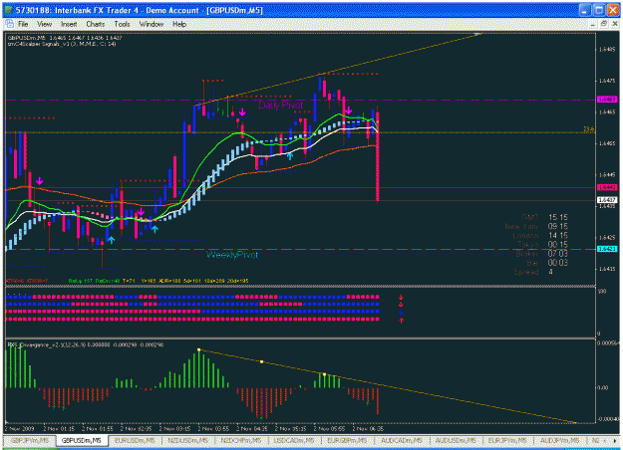Click the GMT 15:15 clock readout
The image size is (623, 450).
[x=544, y=217]
